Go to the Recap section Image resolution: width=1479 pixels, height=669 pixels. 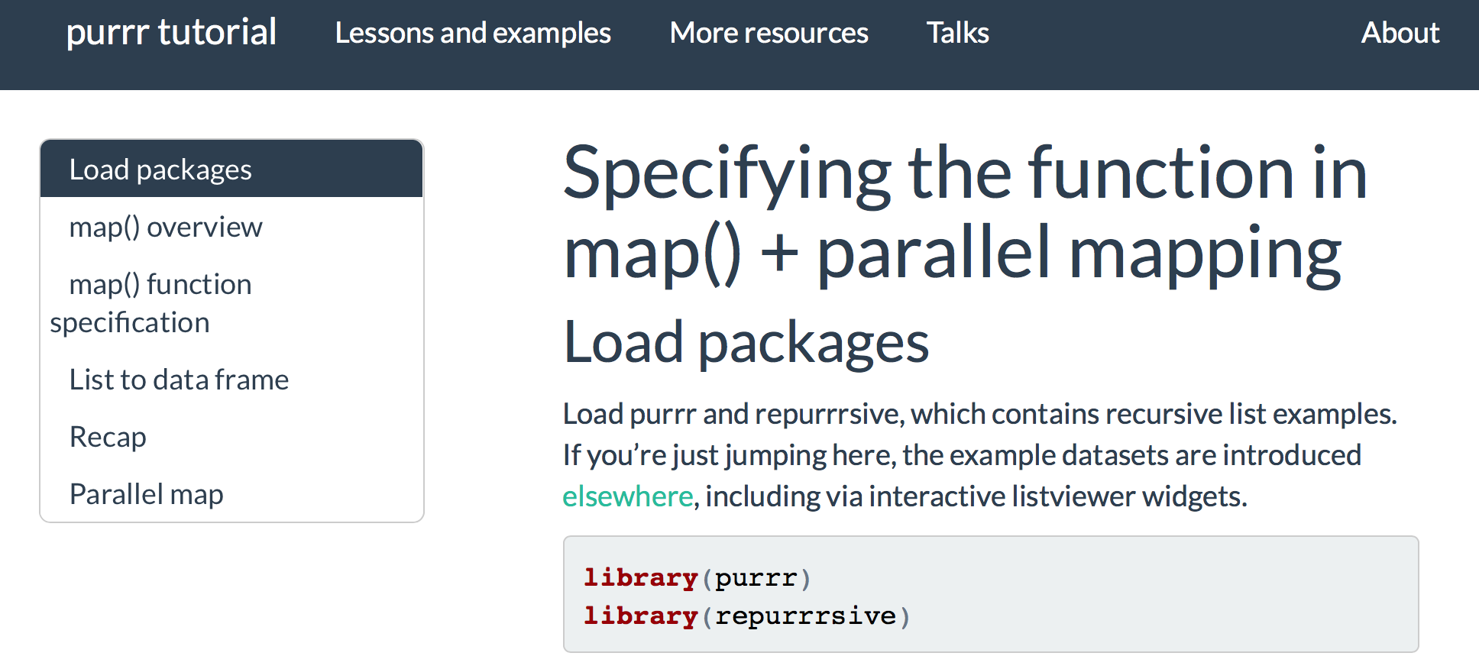coord(108,437)
